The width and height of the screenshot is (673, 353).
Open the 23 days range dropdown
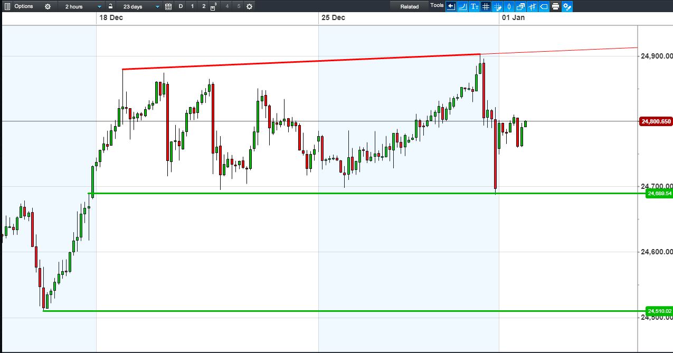tap(140, 6)
